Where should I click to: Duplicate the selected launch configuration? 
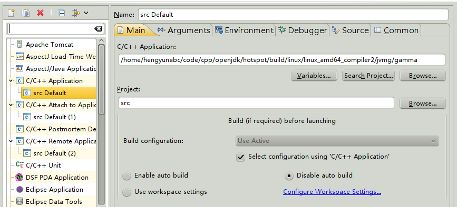point(26,13)
